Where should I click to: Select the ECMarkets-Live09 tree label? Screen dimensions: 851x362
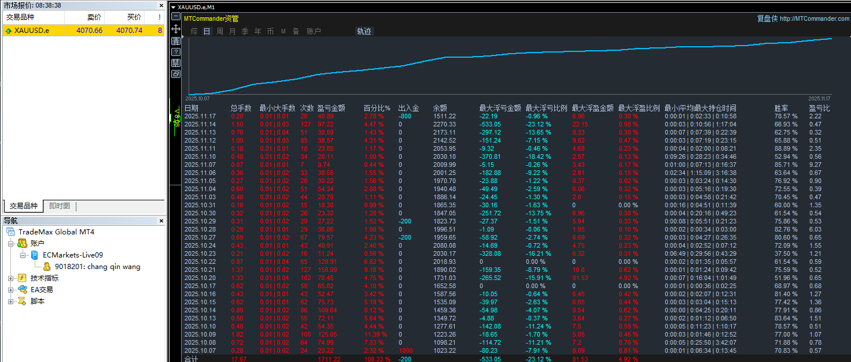[x=73, y=255]
